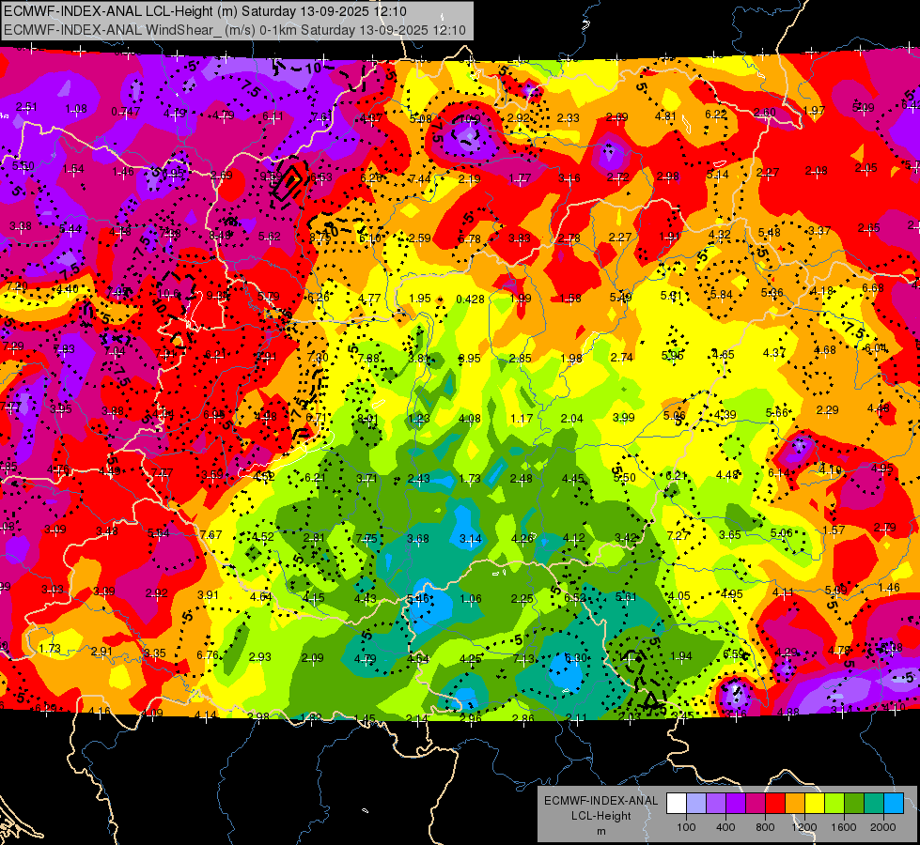Click the white swatch in the LCL-Height legend
The height and width of the screenshot is (845, 920).
[x=677, y=804]
